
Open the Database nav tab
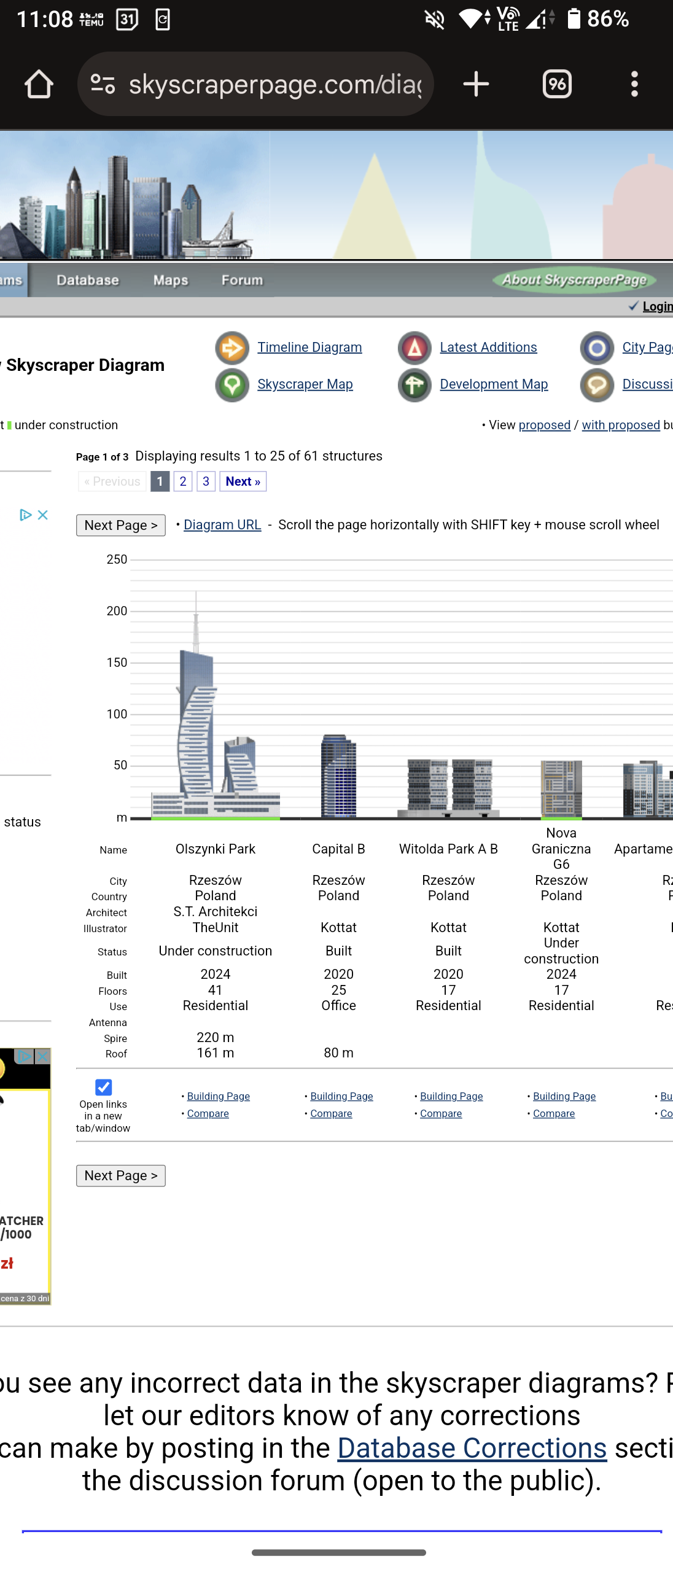pyautogui.click(x=88, y=280)
